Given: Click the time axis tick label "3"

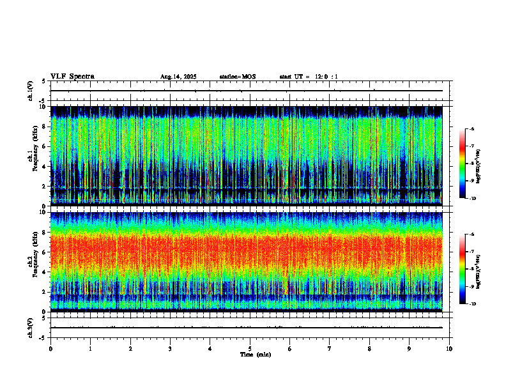Looking at the screenshot, I should point(170,349).
